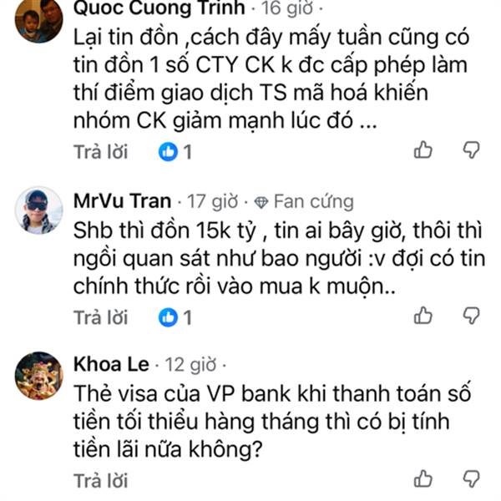Open Khoa Le's avatar photo

point(38,376)
